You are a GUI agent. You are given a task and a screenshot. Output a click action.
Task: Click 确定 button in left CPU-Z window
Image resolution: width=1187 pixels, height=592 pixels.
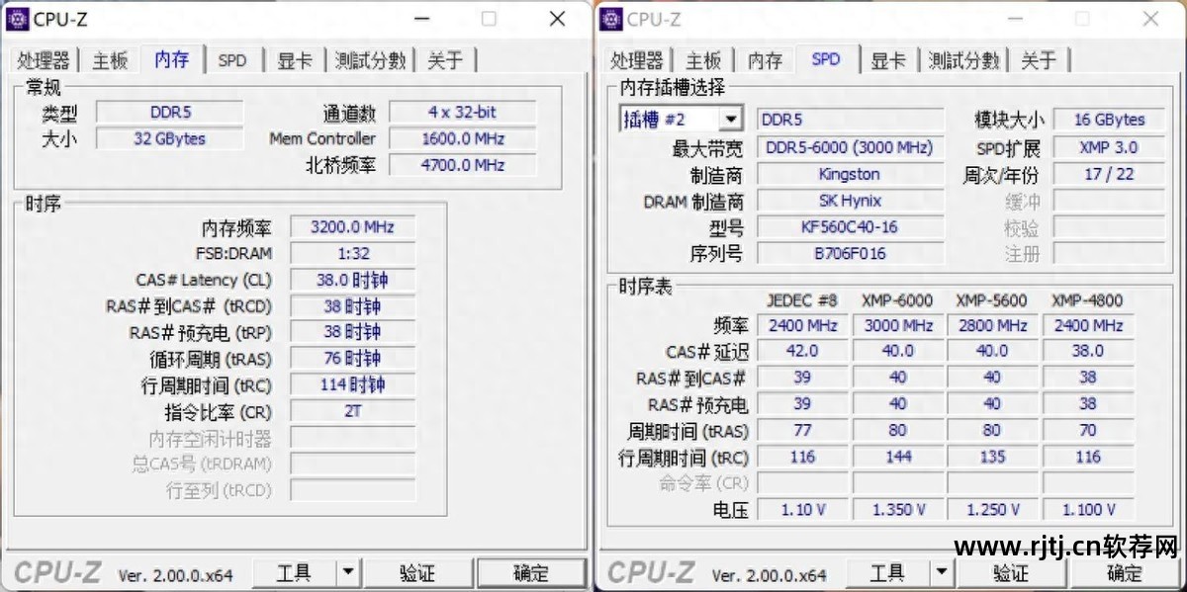pos(531,572)
